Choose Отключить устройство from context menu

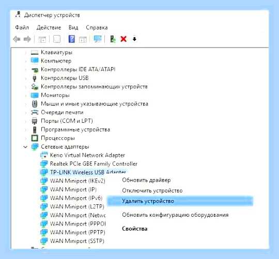(152, 190)
